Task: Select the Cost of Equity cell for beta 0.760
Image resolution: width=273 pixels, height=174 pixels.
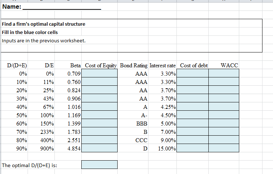Action: [x=99, y=81]
